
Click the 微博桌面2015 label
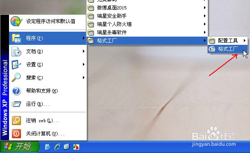[112, 8]
